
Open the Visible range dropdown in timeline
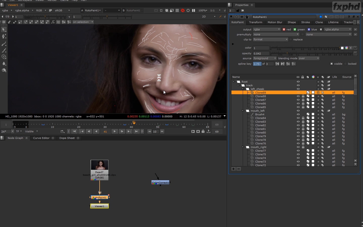pyautogui.click(x=31, y=131)
